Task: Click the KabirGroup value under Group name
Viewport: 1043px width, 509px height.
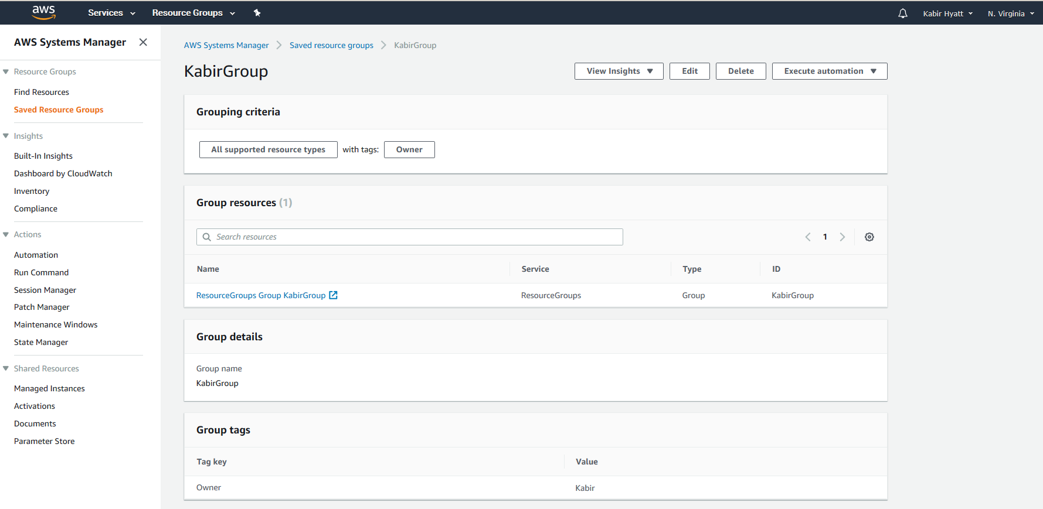Action: (x=218, y=383)
